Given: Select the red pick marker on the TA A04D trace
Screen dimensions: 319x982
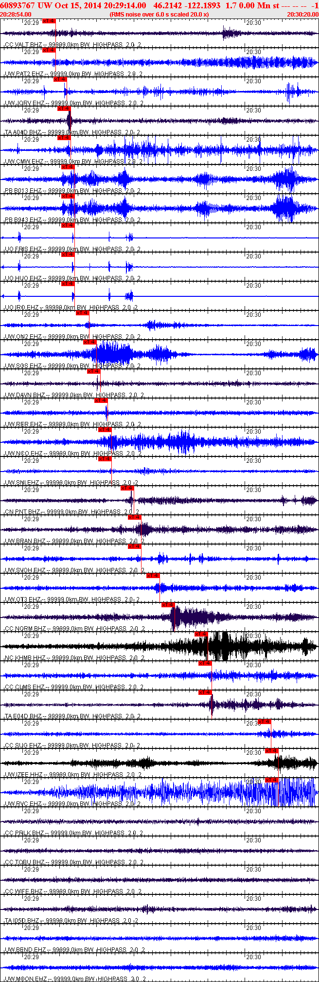Looking at the screenshot, I should (64, 109).
